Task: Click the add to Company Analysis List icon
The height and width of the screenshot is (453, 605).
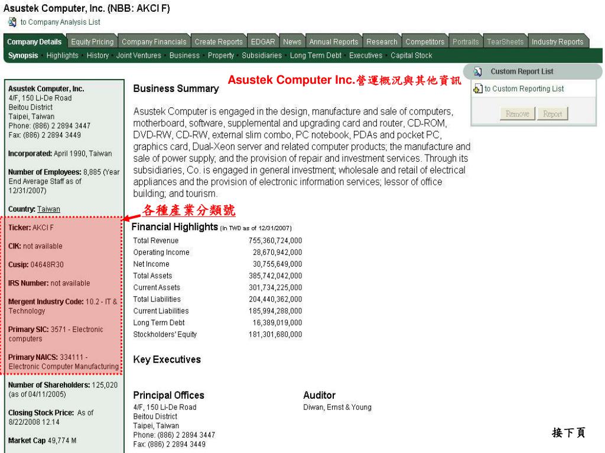Action: [12, 22]
